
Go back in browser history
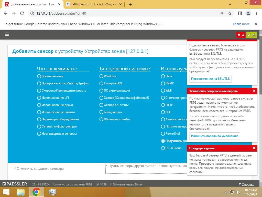6,13
